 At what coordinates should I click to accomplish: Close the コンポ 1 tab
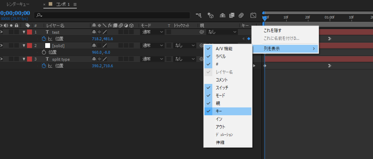pos(44,4)
